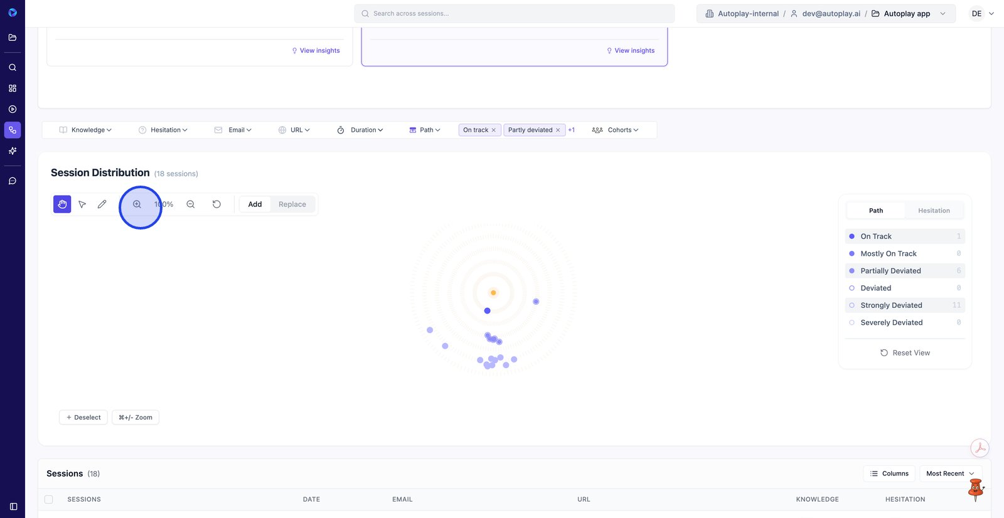Expand the Duration filter dropdown

(360, 130)
